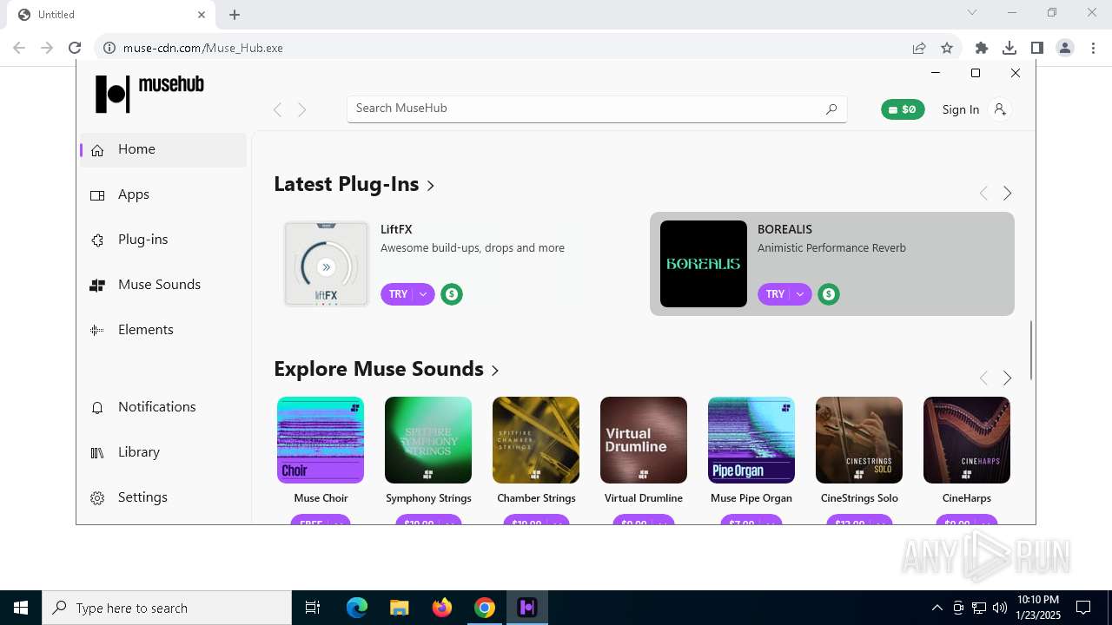Click the Chrome address bar URL

203,48
